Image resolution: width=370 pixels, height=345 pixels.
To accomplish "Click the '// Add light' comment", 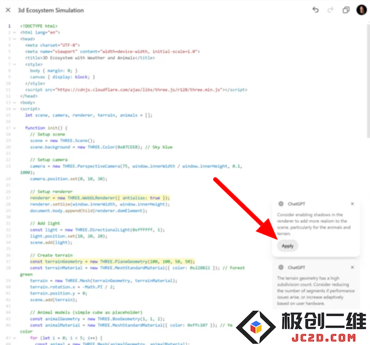I will (45, 223).
